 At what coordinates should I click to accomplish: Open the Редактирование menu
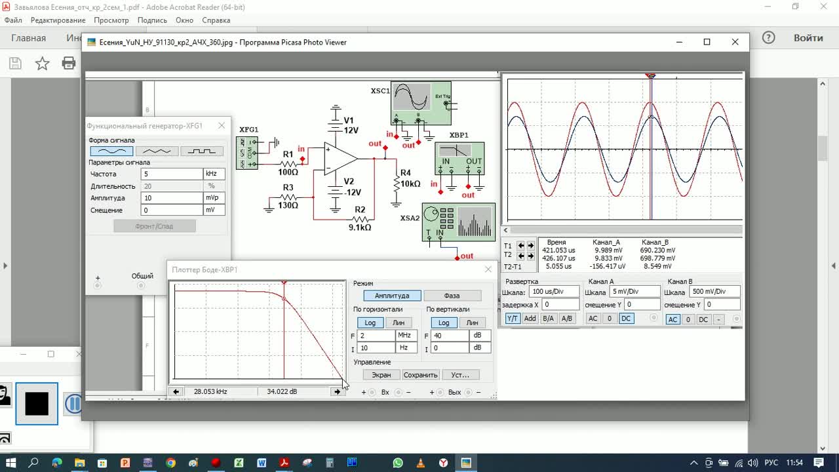point(58,20)
